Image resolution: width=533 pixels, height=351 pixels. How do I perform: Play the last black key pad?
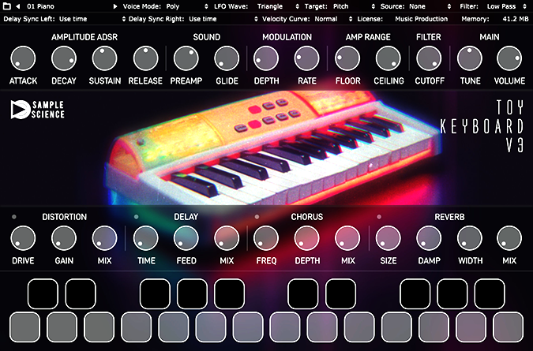[490, 293]
